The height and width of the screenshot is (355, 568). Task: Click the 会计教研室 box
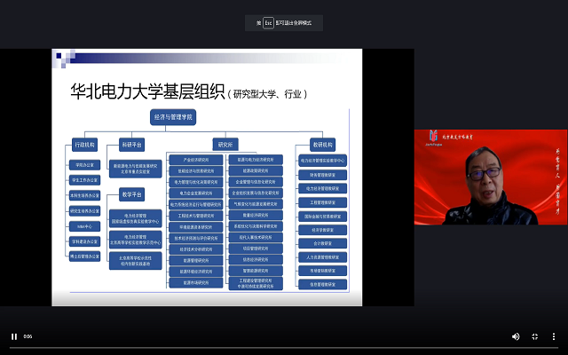coord(322,243)
